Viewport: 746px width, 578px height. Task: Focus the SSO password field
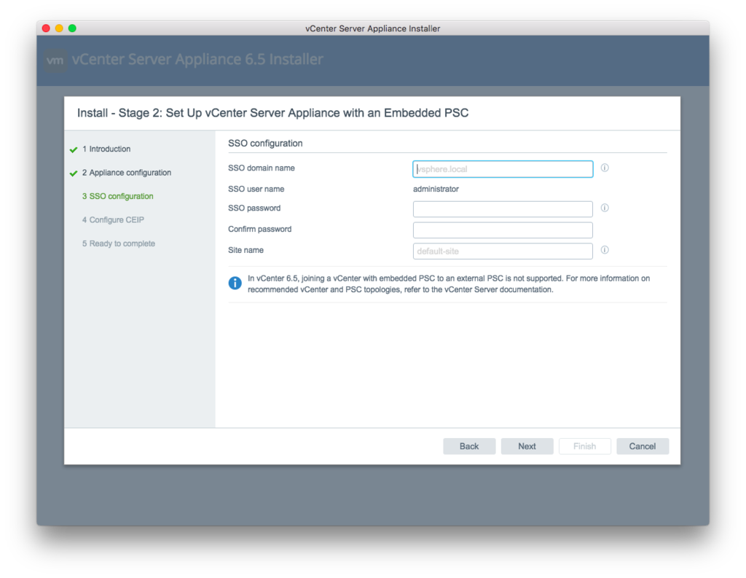tap(503, 209)
